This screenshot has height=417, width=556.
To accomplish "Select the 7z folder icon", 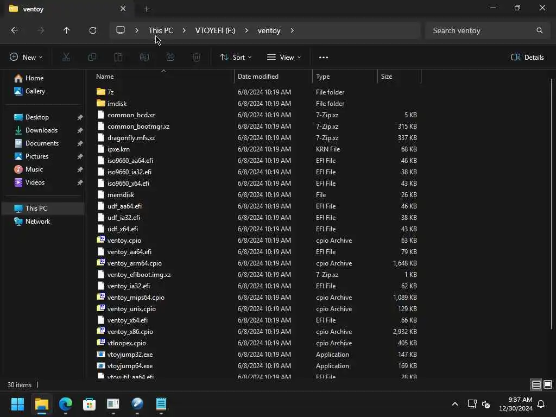I will point(100,92).
